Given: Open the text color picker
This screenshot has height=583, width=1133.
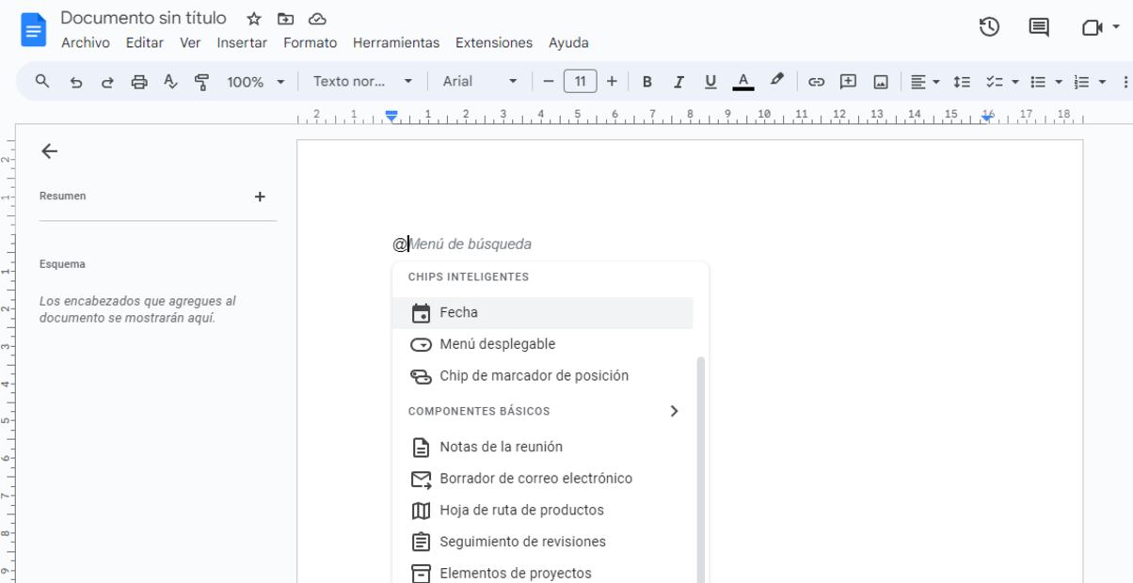Looking at the screenshot, I should (x=742, y=82).
